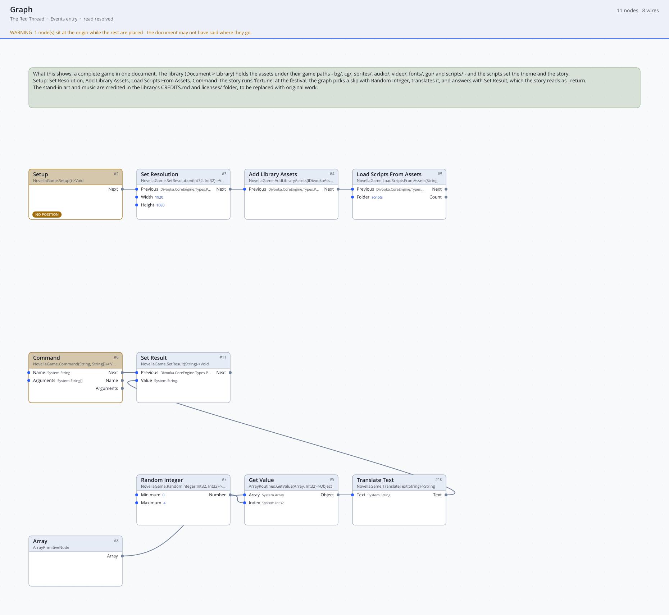Click the '8 wires' counter
The height and width of the screenshot is (615, 669).
click(650, 10)
